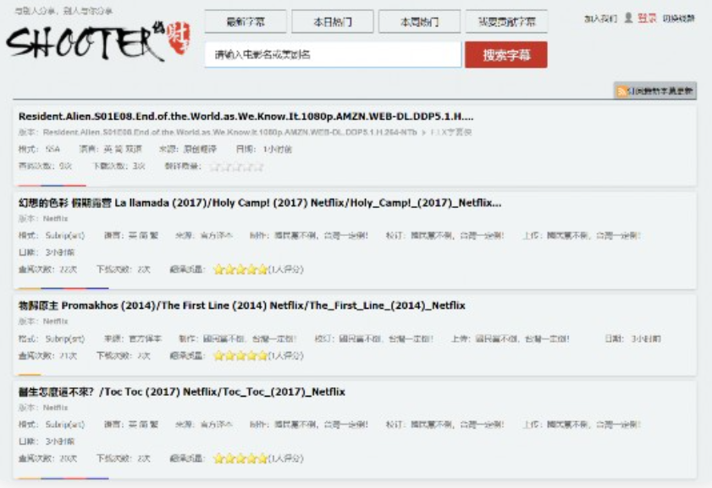
Task: Click the Resident Alien empty rating stars
Action: [236, 167]
